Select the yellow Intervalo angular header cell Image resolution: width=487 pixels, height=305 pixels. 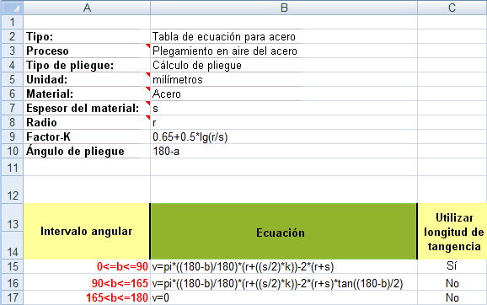87,232
